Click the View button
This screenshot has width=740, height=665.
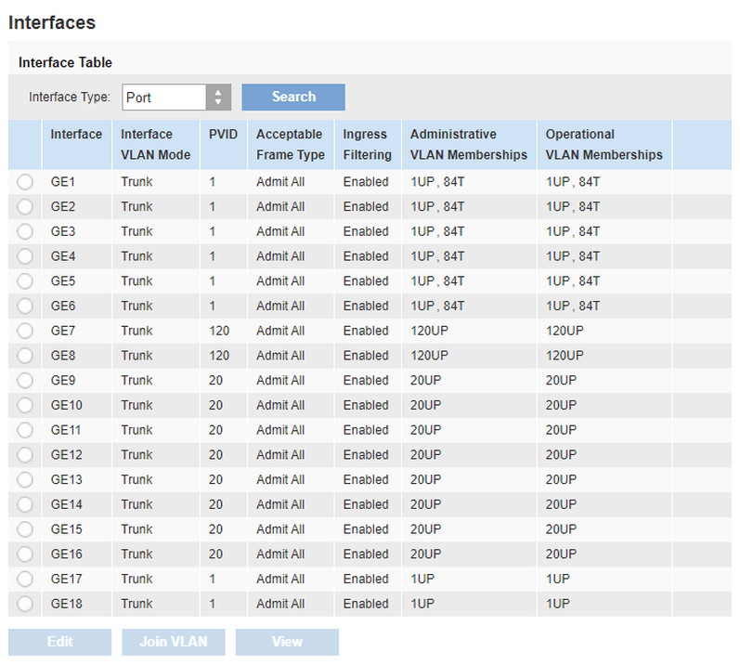(287, 642)
